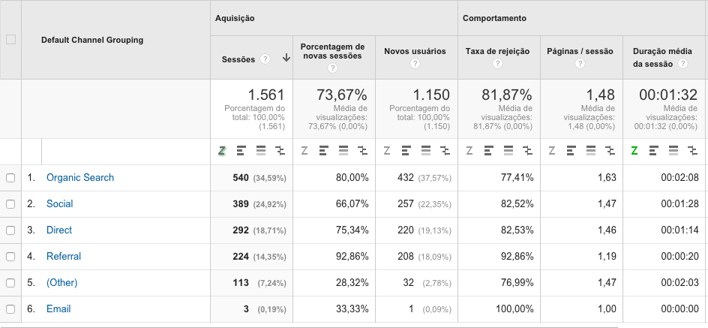The height and width of the screenshot is (328, 708).
Task: Toggle the select-all checkbox in the table header
Action: pos(10,40)
